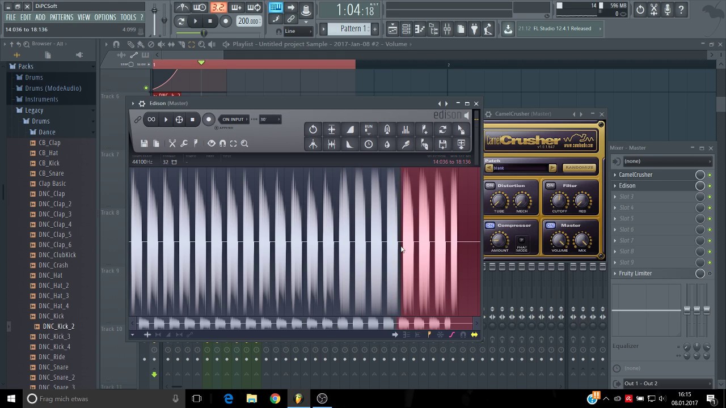This screenshot has height=408, width=726.
Task: Open the CamelCrusher slot arrow in mixer
Action: (615, 175)
